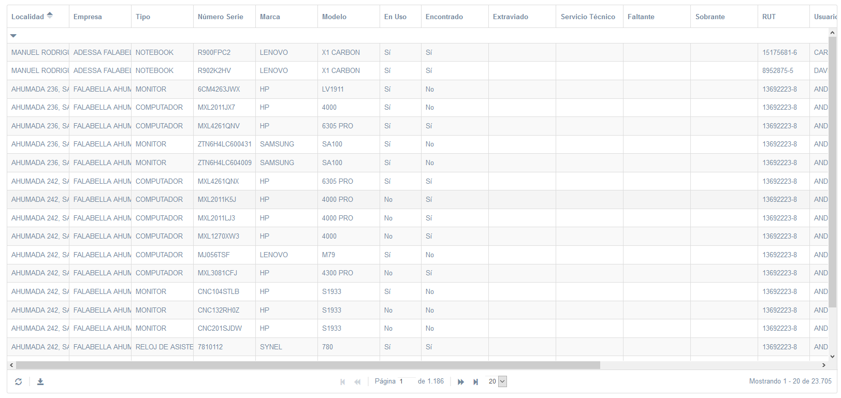Select serial MJ056TSF cell
Screen dimensions: 841x398
point(224,255)
